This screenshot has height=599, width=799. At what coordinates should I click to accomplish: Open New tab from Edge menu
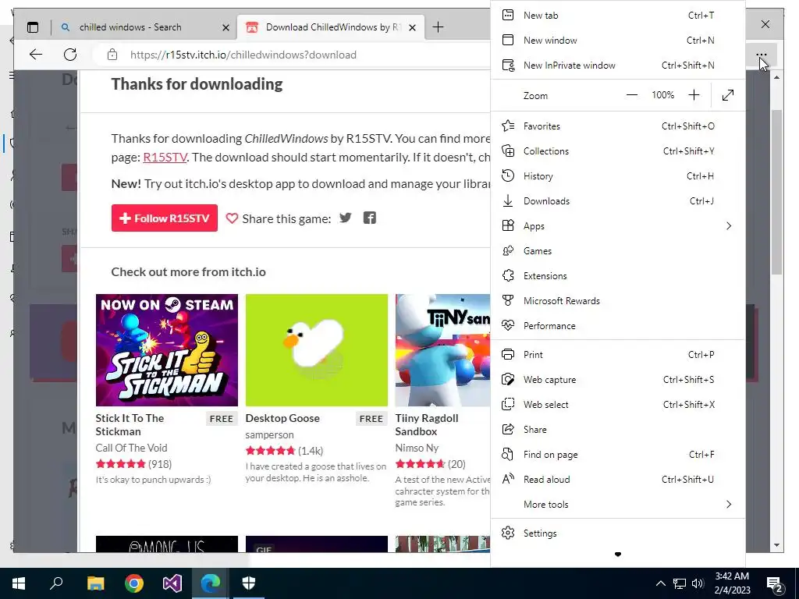618,16
